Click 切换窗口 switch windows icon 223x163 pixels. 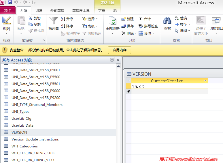tap(216, 20)
